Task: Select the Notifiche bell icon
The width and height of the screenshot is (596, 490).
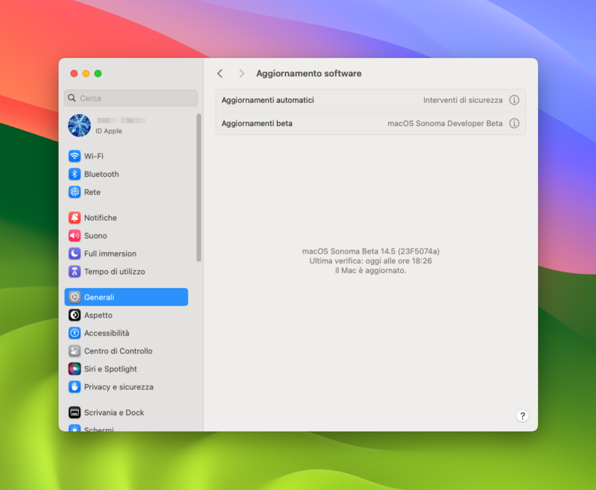Action: click(x=74, y=218)
